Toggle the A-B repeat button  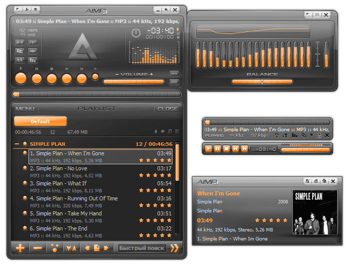(x=19, y=42)
